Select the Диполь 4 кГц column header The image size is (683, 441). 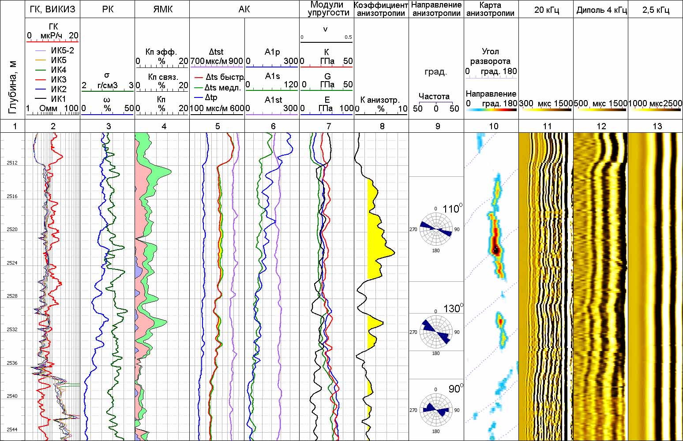(601, 10)
